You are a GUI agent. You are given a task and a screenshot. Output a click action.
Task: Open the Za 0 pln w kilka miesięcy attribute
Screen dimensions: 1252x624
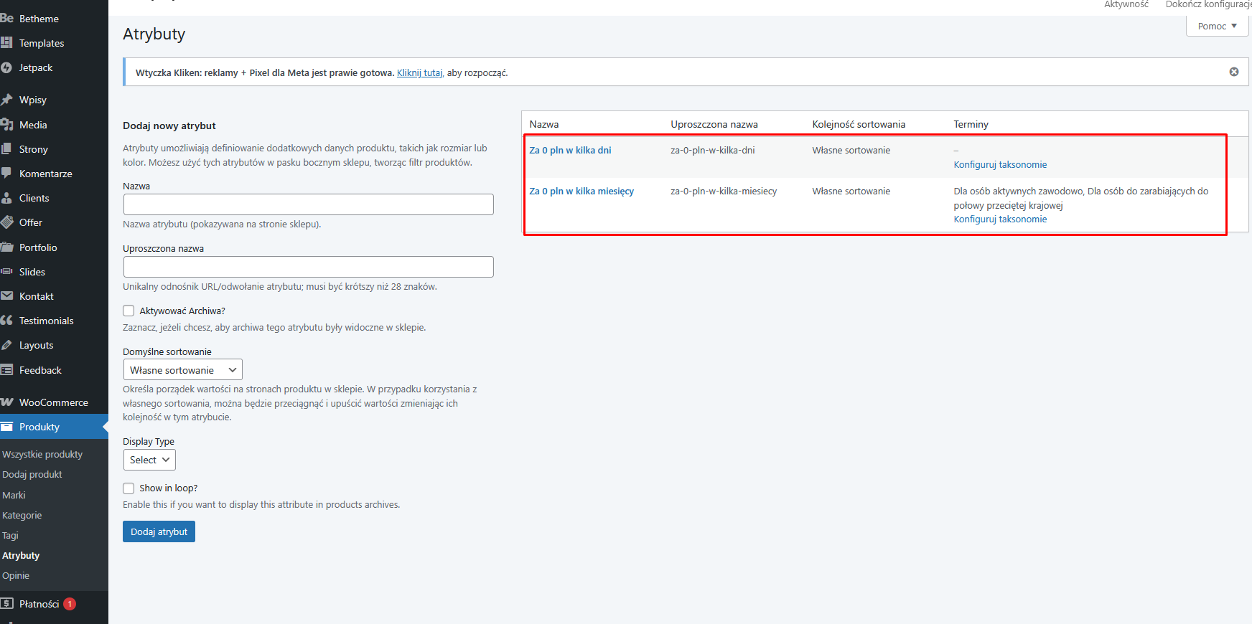581,192
